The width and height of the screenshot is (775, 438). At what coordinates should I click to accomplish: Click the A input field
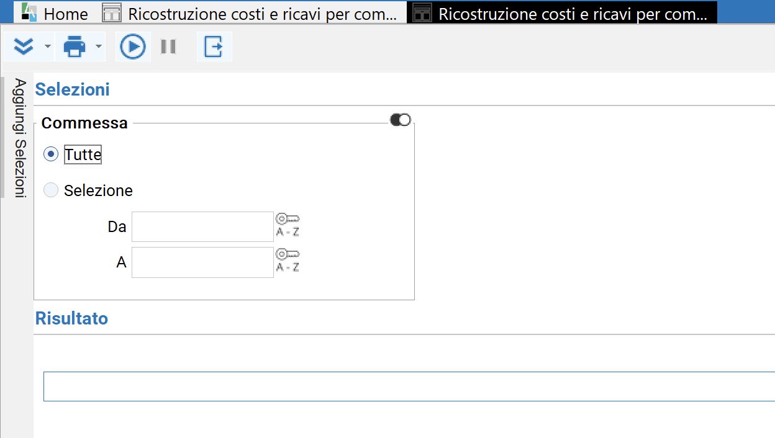point(202,262)
